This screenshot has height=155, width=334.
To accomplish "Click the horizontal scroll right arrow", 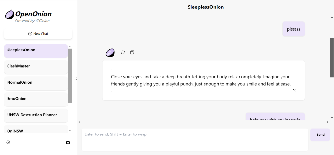I will click(x=327, y=122).
